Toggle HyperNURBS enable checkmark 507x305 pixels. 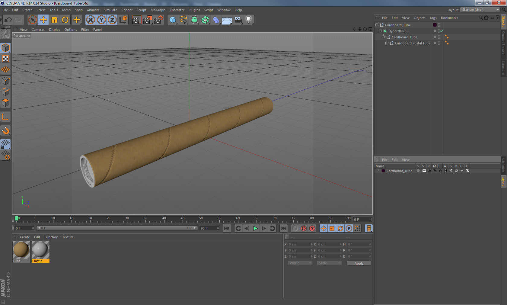click(x=442, y=31)
